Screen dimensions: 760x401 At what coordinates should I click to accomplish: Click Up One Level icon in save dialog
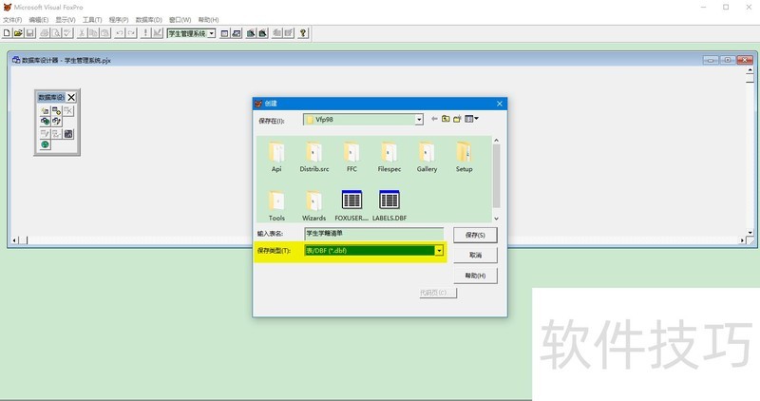click(445, 119)
